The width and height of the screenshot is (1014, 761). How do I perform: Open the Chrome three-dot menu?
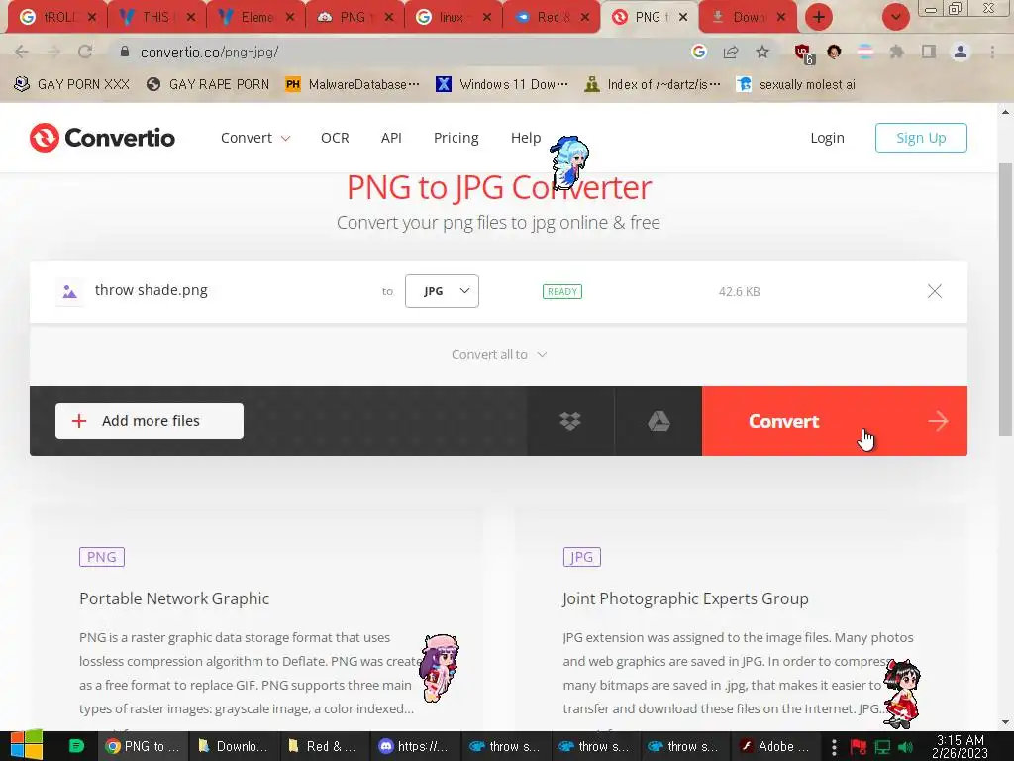[992, 52]
